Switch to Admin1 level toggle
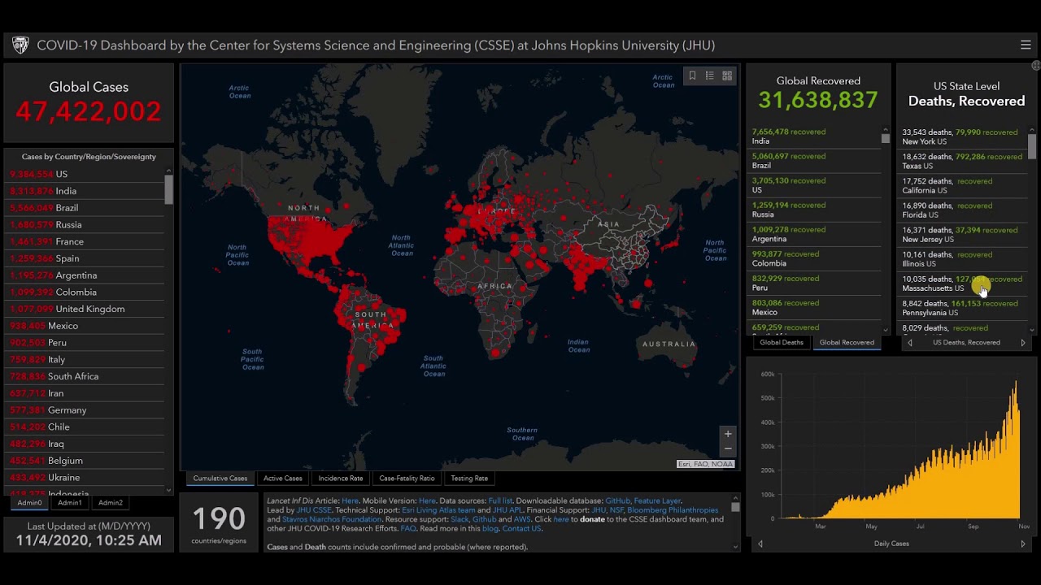The image size is (1041, 585). click(70, 503)
